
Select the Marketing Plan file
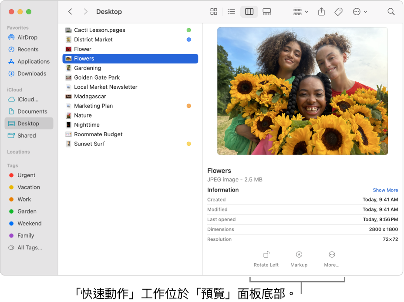(x=130, y=106)
